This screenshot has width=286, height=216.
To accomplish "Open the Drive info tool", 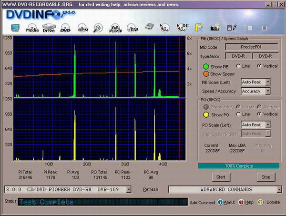I will pyautogui.click(x=49, y=28).
